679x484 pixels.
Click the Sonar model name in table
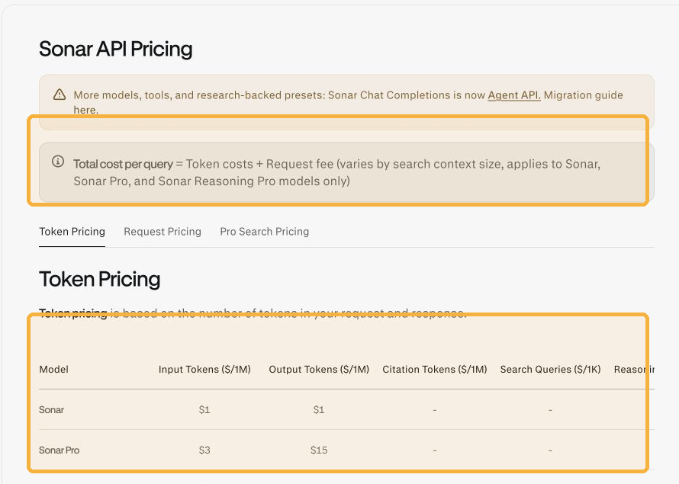click(x=52, y=409)
